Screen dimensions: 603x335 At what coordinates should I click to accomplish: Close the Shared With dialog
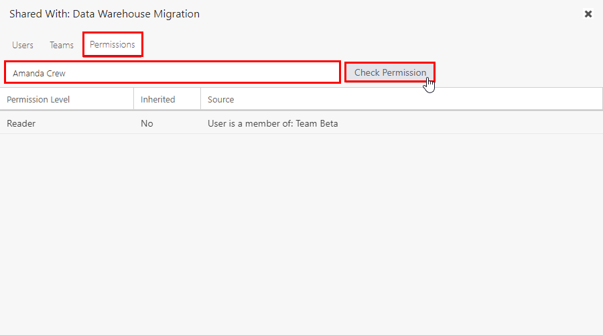click(x=588, y=14)
